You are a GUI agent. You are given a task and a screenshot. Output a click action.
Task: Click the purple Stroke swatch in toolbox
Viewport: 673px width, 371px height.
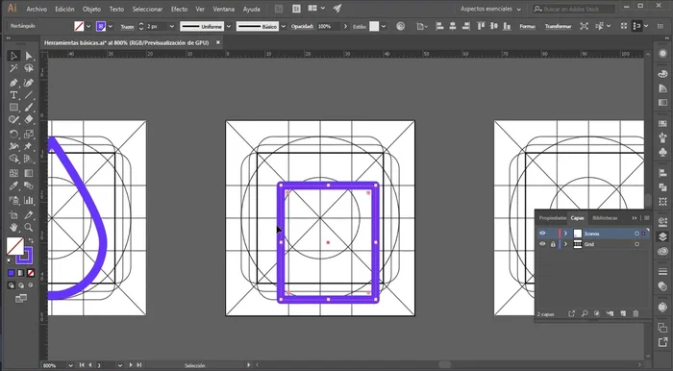click(x=24, y=256)
